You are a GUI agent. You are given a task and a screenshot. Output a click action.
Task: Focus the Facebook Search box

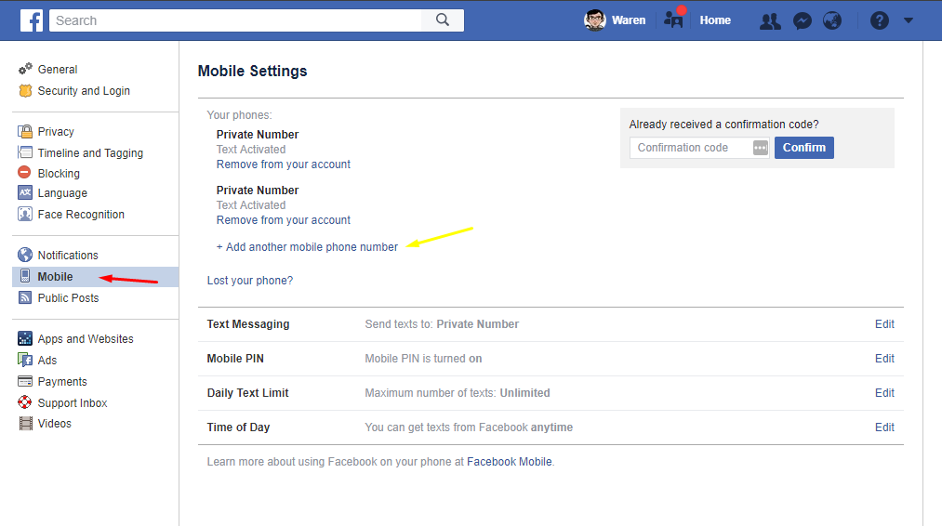[235, 20]
